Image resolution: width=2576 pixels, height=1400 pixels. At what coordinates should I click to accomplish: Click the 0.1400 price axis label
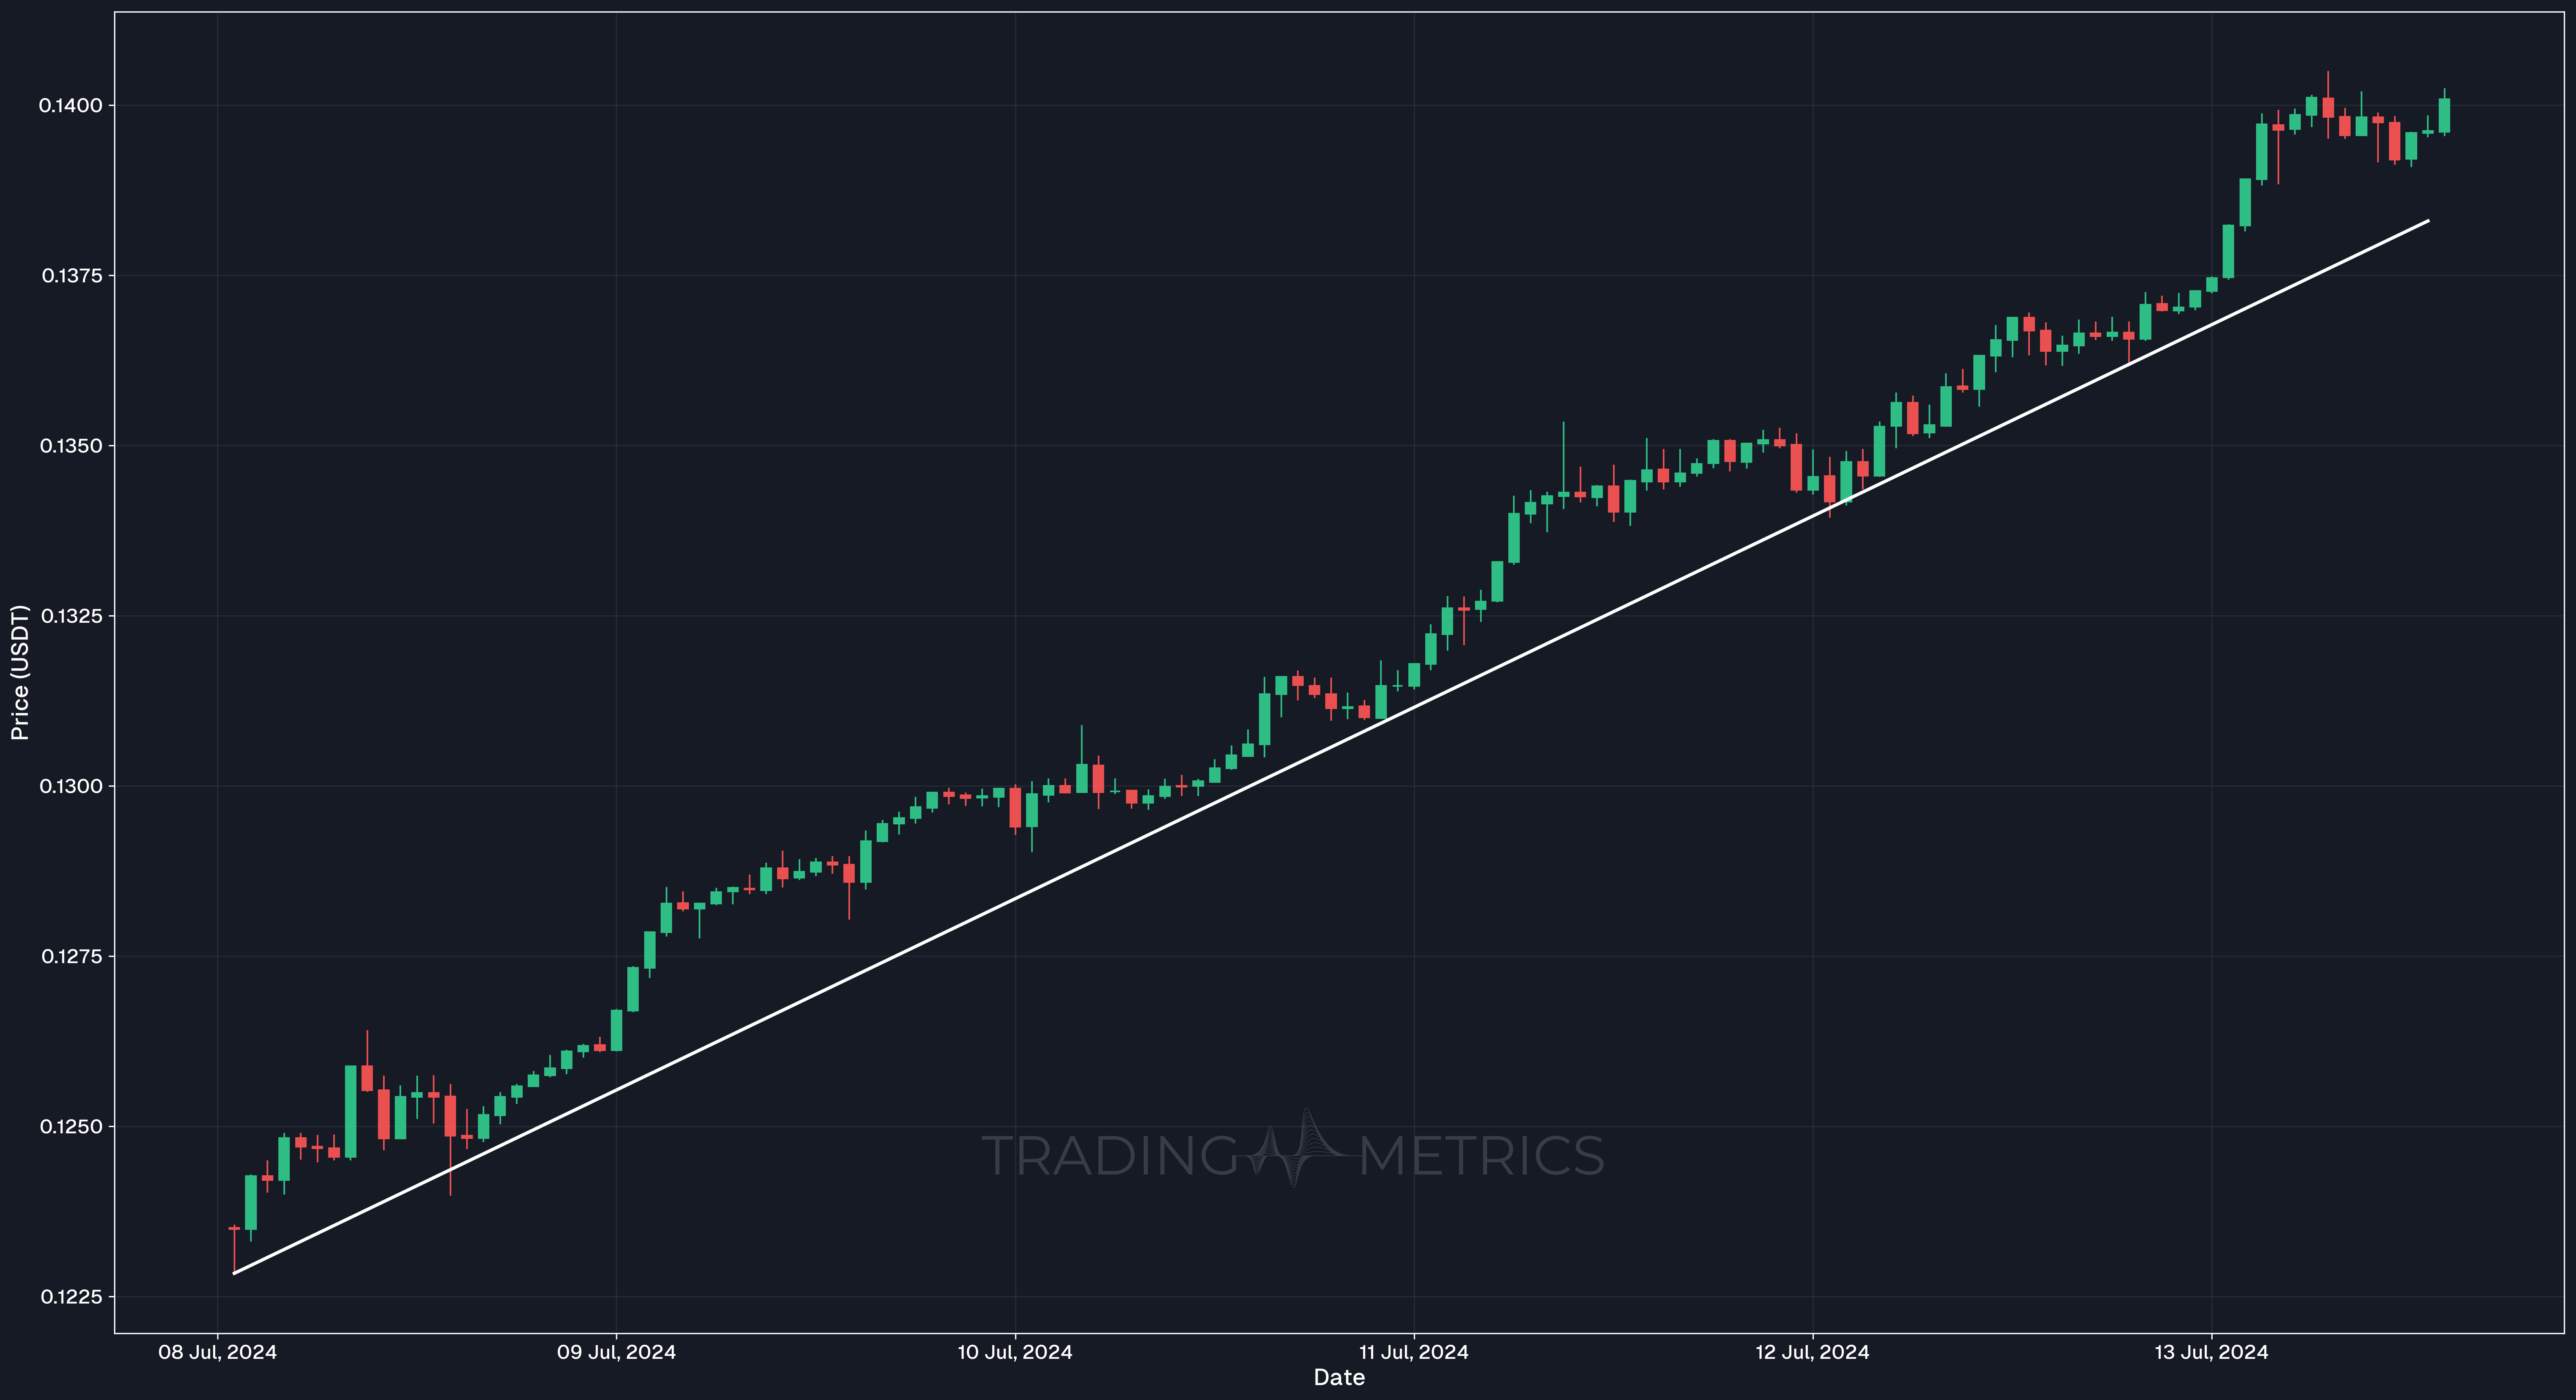(x=70, y=106)
